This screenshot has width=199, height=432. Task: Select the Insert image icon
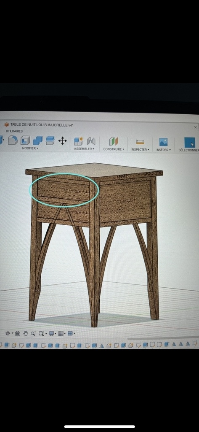click(x=163, y=142)
